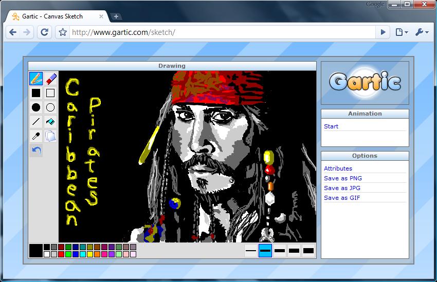The height and width of the screenshot is (282, 437).
Task: Pick the cyan color swatch
Action: point(83,254)
